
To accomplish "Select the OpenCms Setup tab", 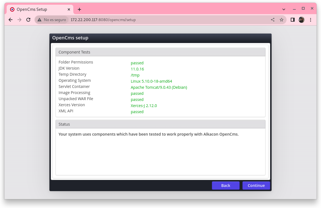I will click(36, 9).
